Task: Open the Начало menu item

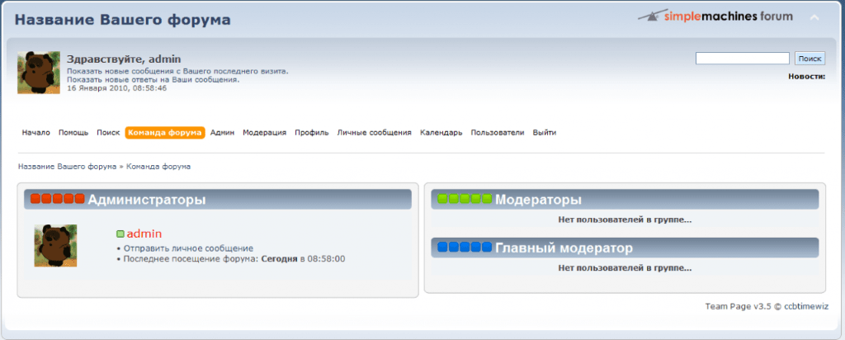Action: tap(36, 132)
